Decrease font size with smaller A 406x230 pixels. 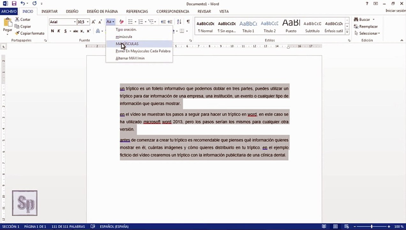pyautogui.click(x=100, y=22)
